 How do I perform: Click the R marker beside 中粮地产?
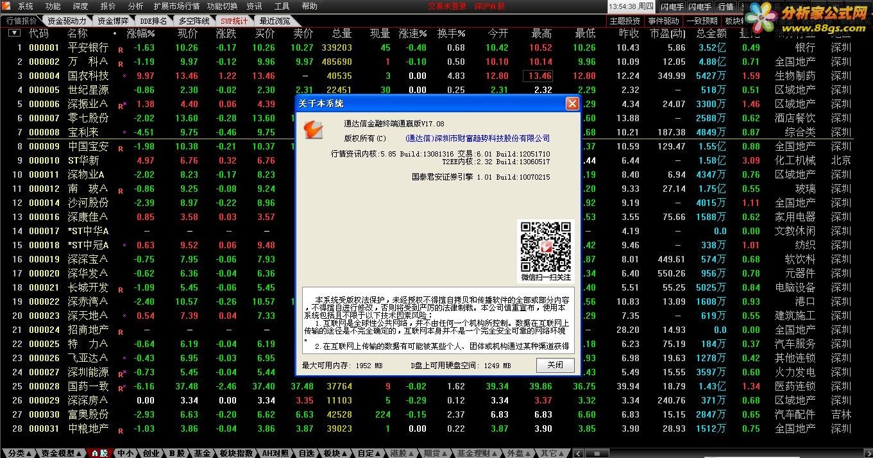[121, 430]
